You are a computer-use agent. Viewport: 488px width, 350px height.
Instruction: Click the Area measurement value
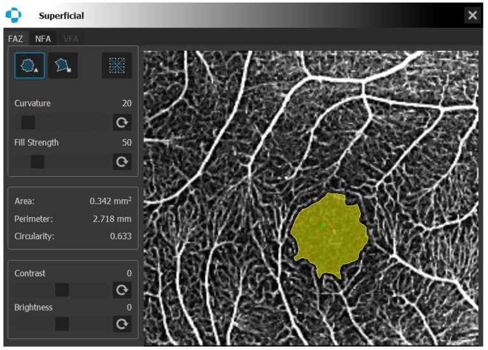click(x=111, y=201)
